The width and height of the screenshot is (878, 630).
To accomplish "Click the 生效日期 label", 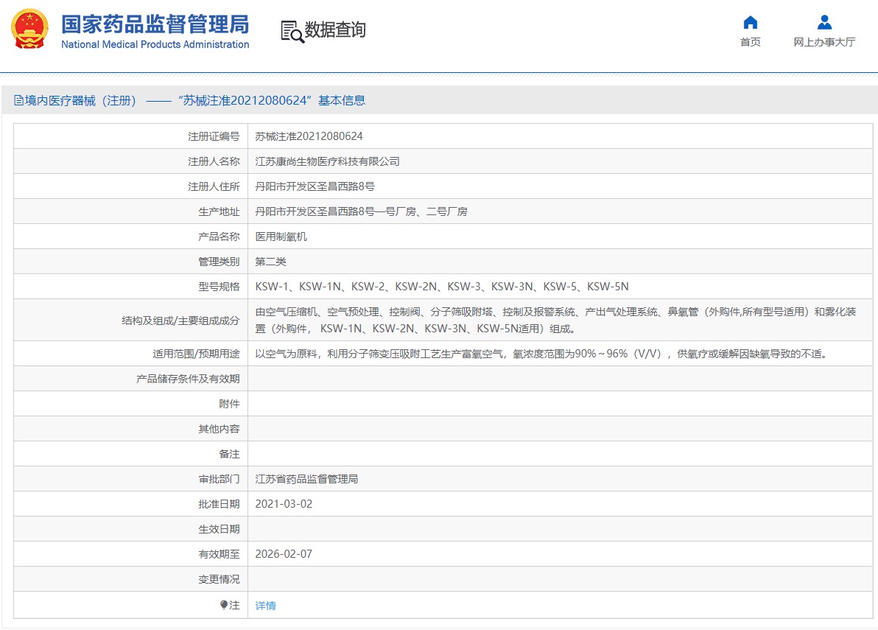I will click(219, 529).
